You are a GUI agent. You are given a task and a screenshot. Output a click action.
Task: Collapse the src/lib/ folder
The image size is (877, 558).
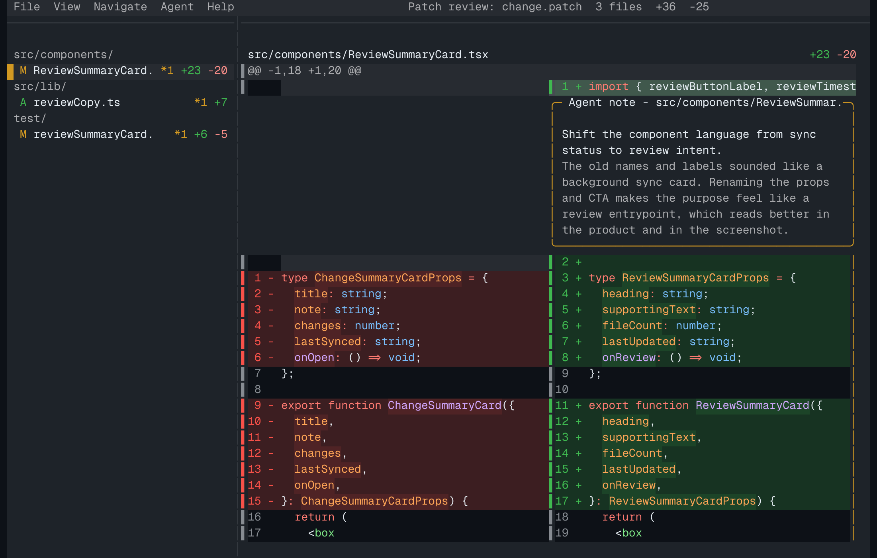click(x=40, y=86)
